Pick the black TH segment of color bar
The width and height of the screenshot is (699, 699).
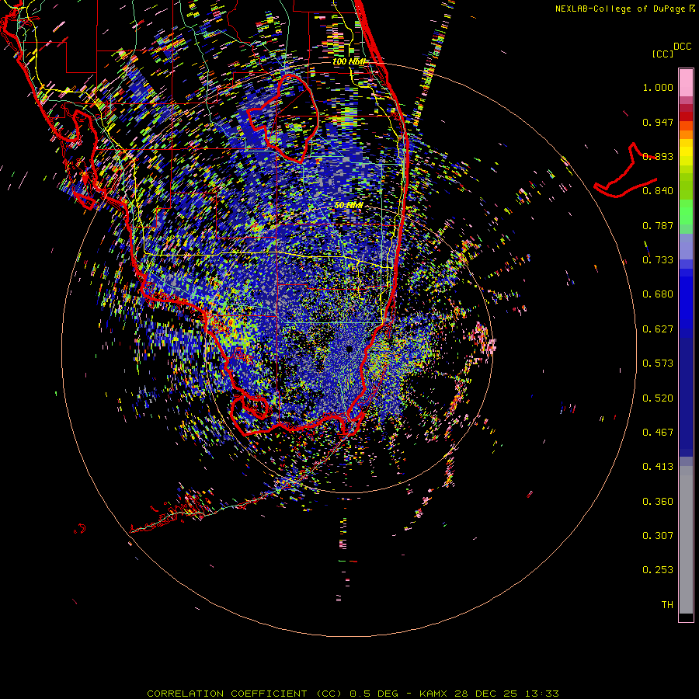[x=686, y=617]
